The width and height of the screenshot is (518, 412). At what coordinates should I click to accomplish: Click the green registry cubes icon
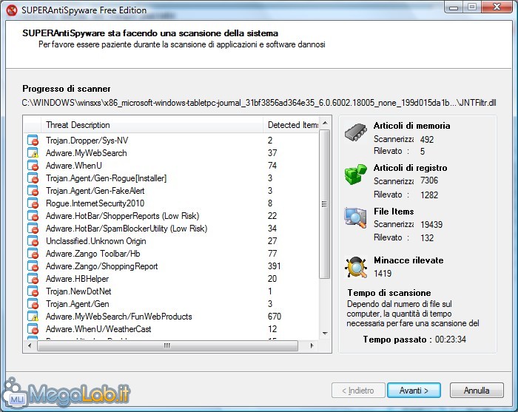[x=356, y=175]
